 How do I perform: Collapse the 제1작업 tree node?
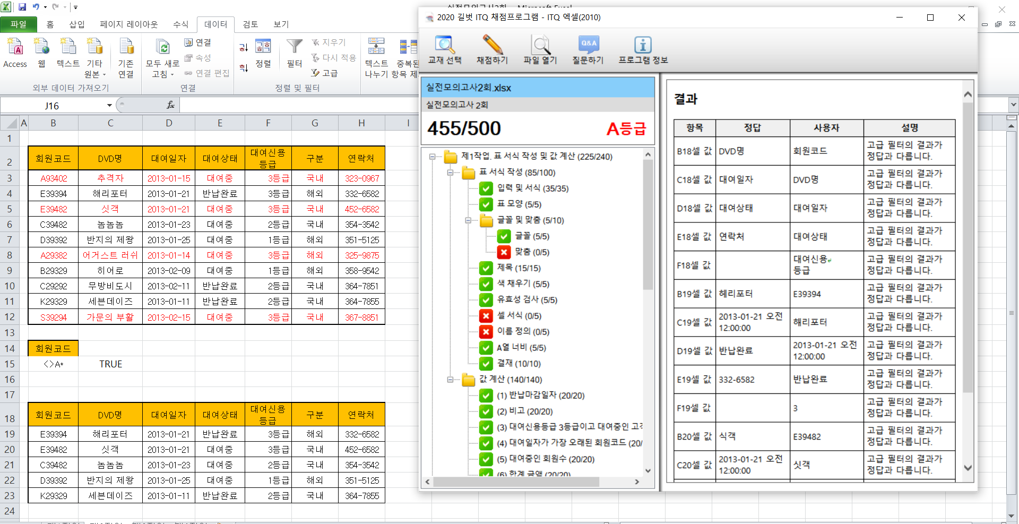[x=433, y=157]
